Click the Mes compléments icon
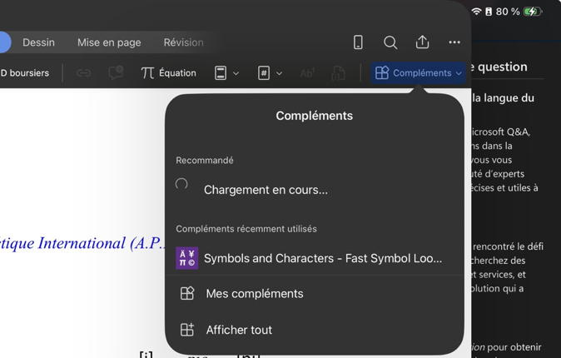This screenshot has width=561, height=358. click(186, 294)
